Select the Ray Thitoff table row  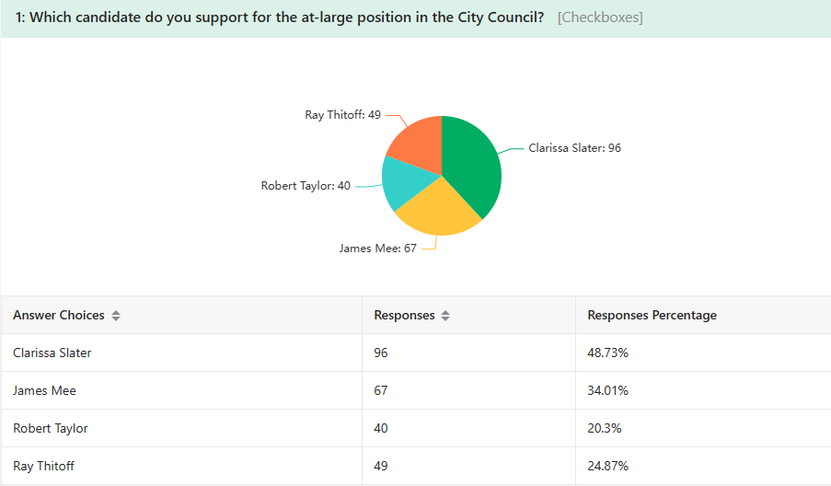click(416, 466)
